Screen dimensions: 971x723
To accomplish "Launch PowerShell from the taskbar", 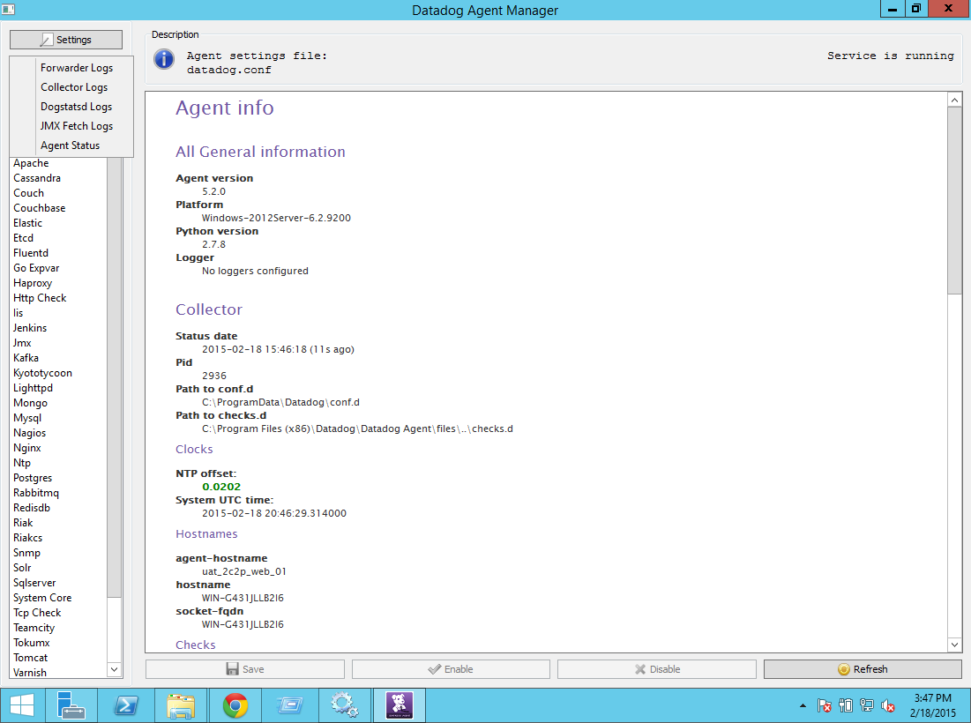I will [126, 705].
